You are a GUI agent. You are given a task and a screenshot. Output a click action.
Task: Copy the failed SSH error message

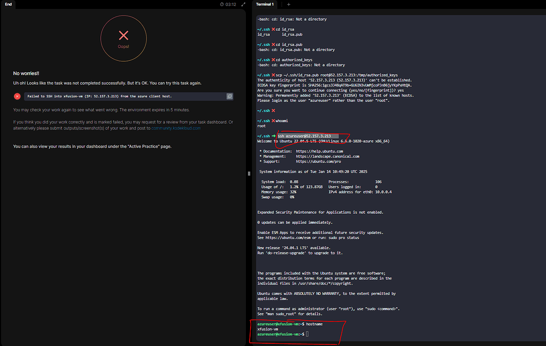click(x=229, y=96)
